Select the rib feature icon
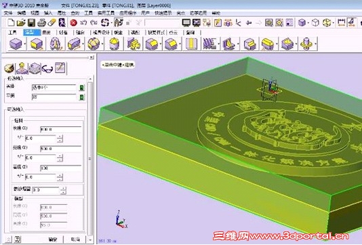Screen dimensions: 362x245 click(228, 44)
